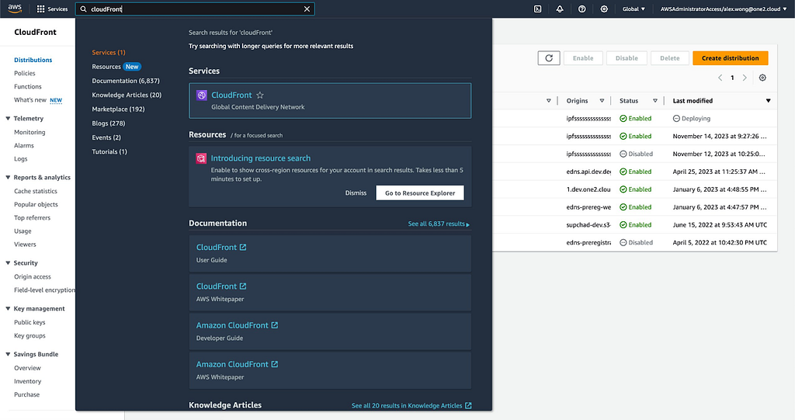The width and height of the screenshot is (795, 420).
Task: Click the resource search pink icon
Action: click(201, 158)
